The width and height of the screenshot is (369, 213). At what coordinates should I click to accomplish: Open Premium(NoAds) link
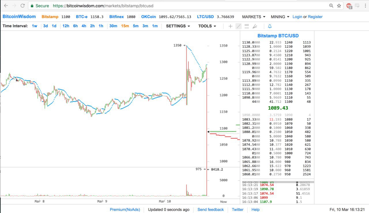[125, 210]
